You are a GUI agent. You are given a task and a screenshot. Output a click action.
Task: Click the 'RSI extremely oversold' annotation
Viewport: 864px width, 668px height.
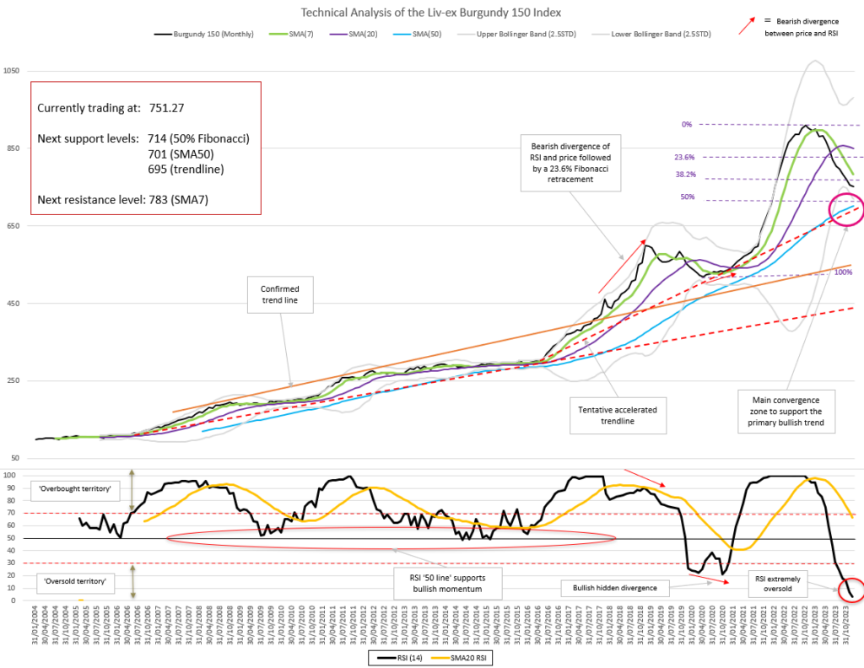coord(777,584)
